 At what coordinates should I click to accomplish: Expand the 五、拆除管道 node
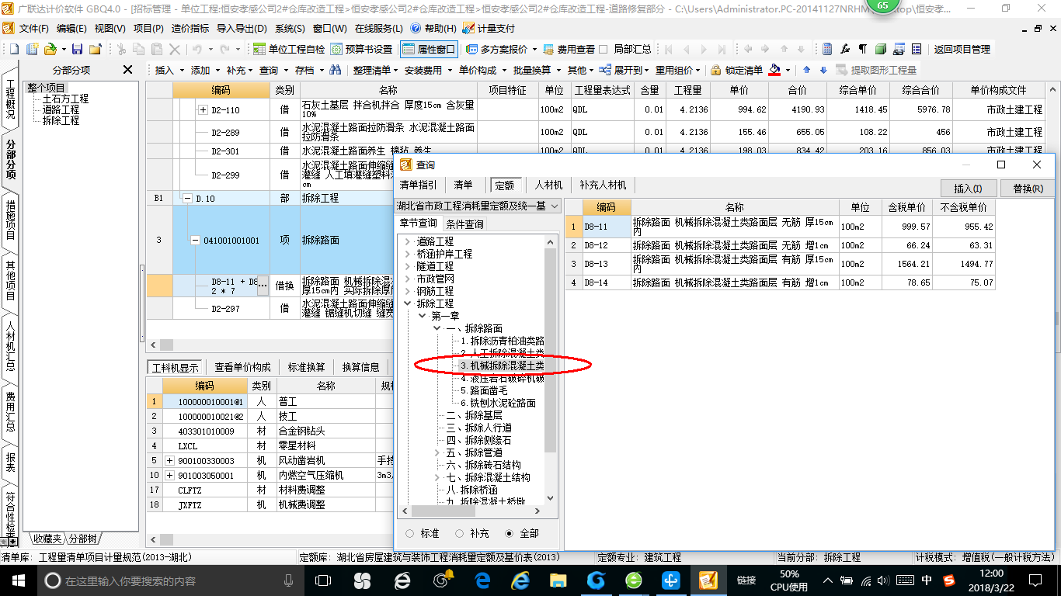point(437,452)
